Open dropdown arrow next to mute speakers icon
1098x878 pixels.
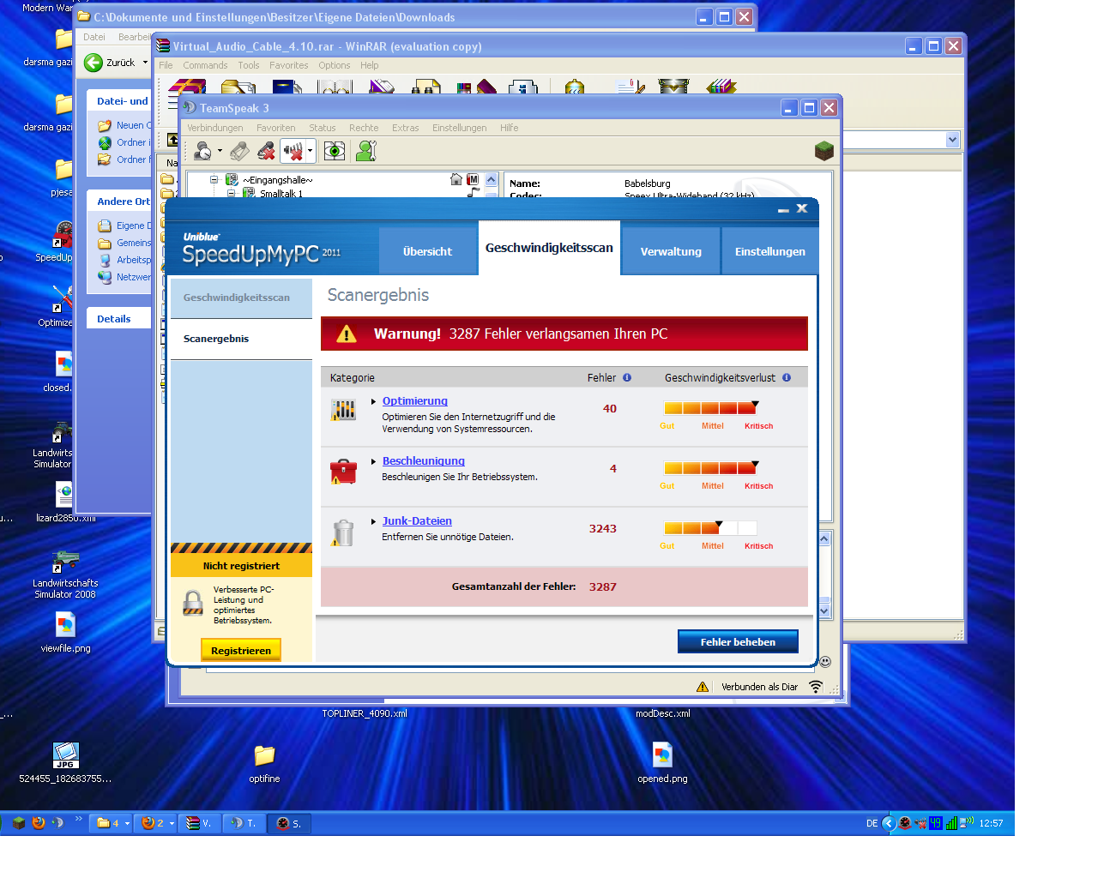(x=310, y=152)
